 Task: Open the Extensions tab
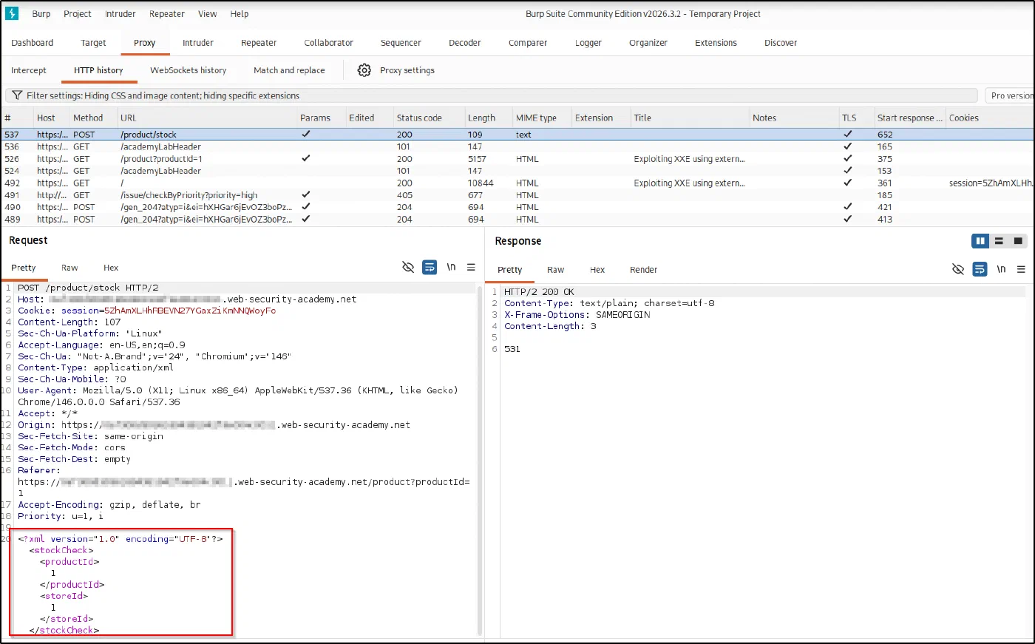click(716, 43)
